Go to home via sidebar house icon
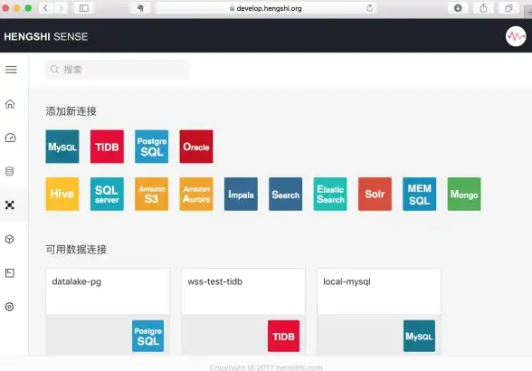The image size is (532, 371). coord(10,104)
